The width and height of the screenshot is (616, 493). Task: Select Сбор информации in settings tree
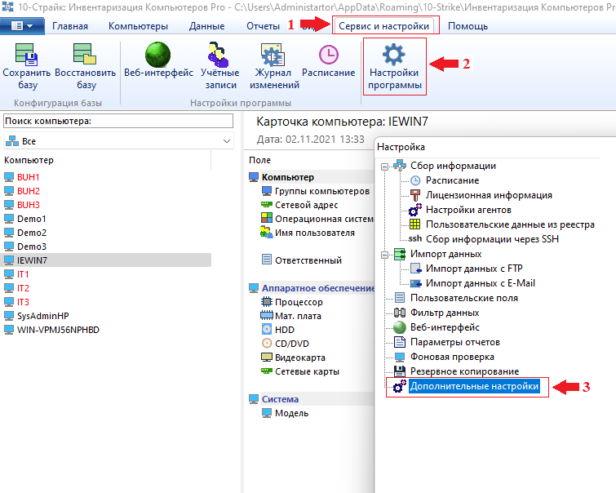[453, 166]
